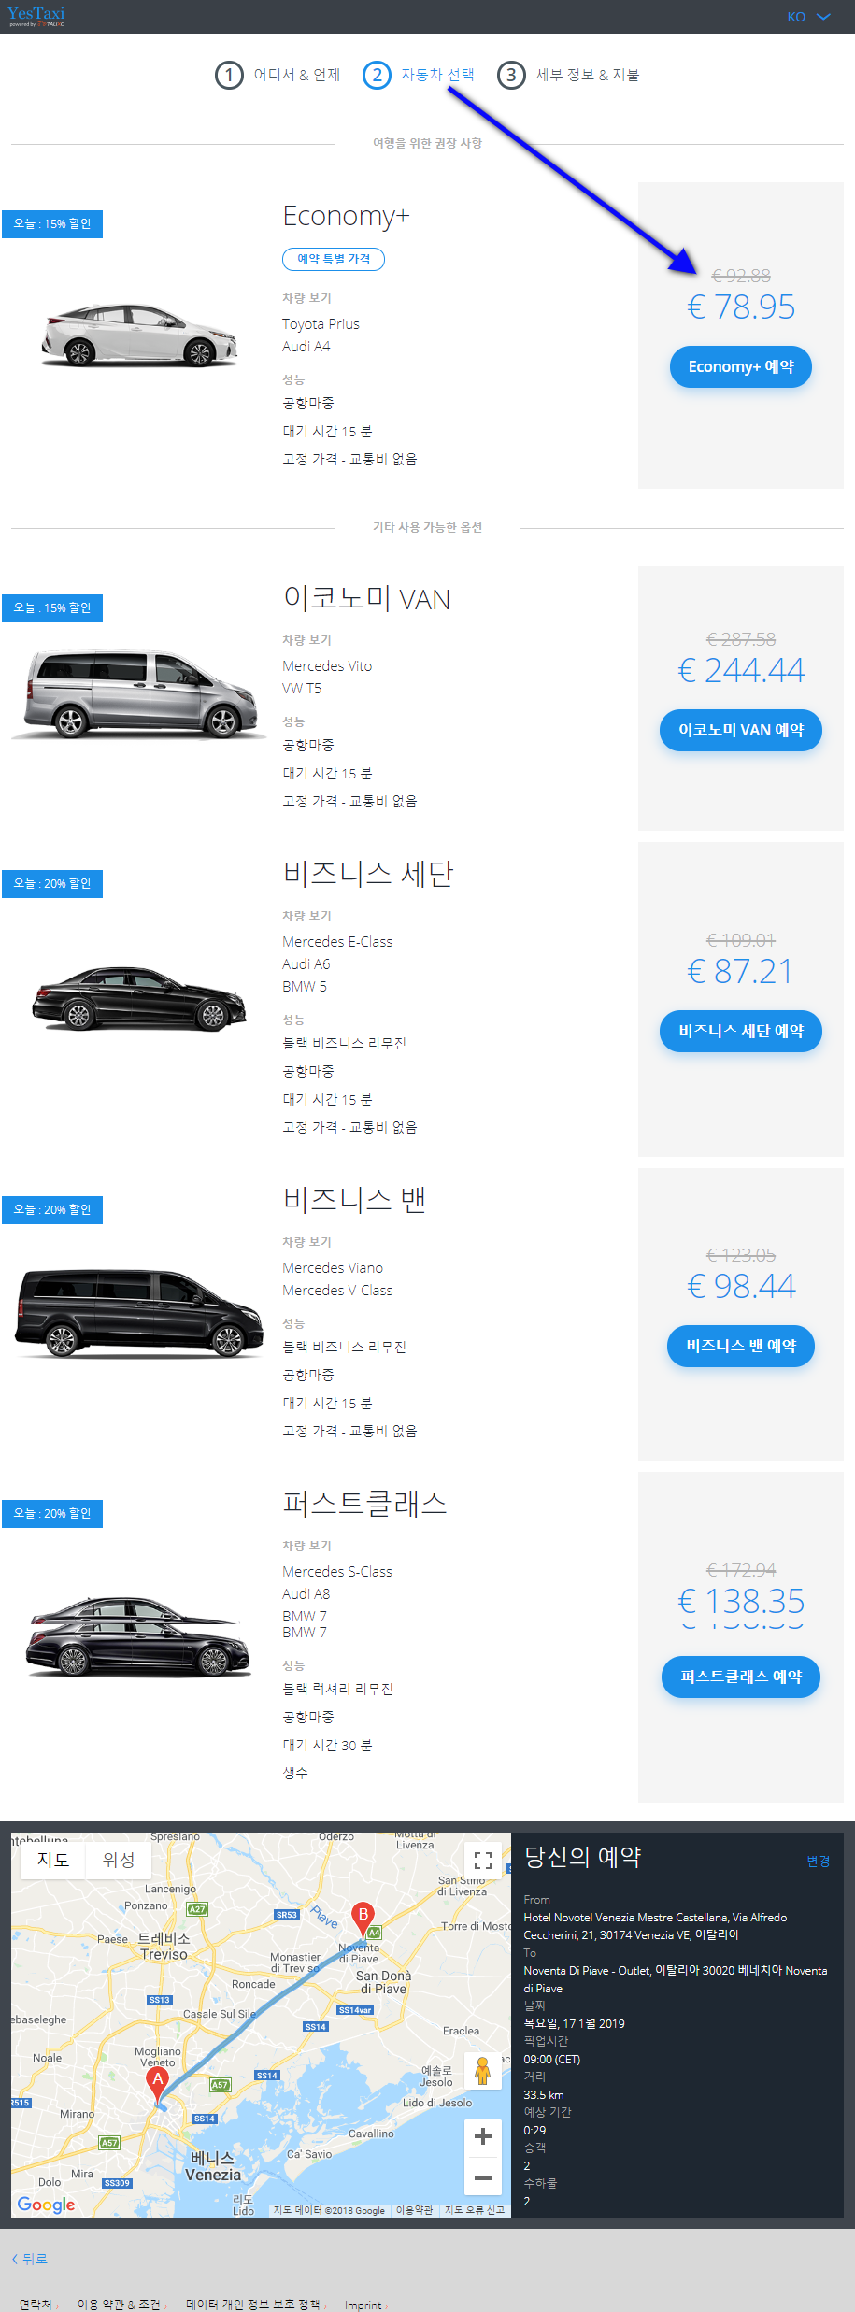Go back with the 뒤로 link
The height and width of the screenshot is (2312, 855).
coord(30,2259)
